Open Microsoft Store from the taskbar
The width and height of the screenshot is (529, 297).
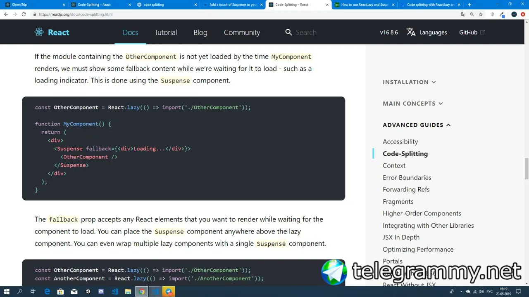(x=60, y=292)
